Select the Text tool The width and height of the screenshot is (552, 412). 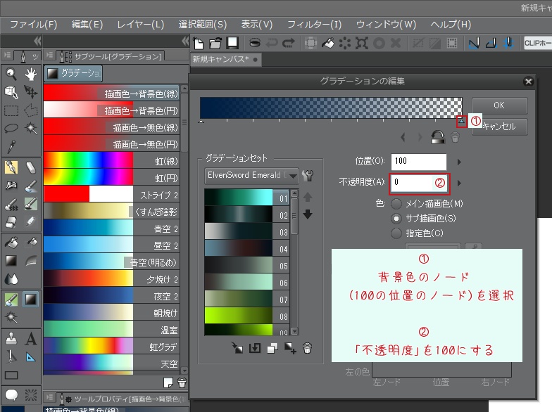[x=30, y=339]
